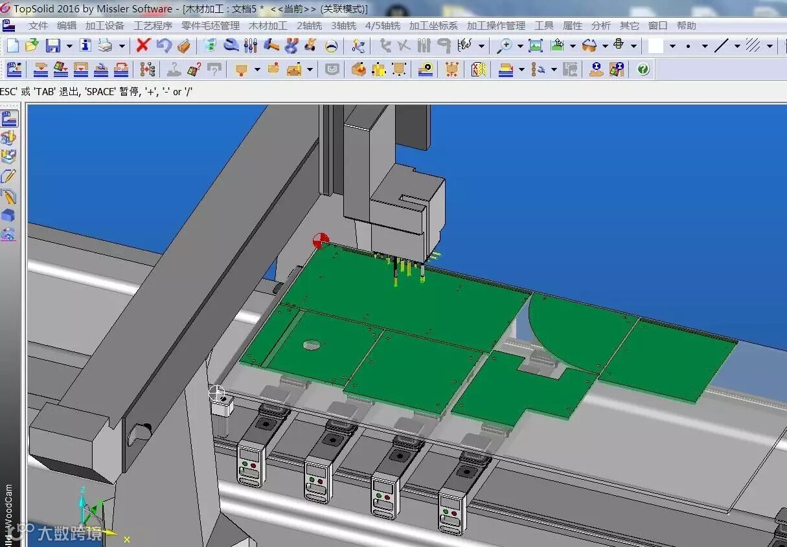Click the sunglasses rendering mode icon
The image size is (787, 547).
[589, 46]
